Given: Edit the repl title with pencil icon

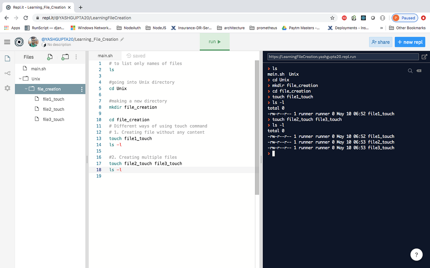Looking at the screenshot, I should [122, 40].
